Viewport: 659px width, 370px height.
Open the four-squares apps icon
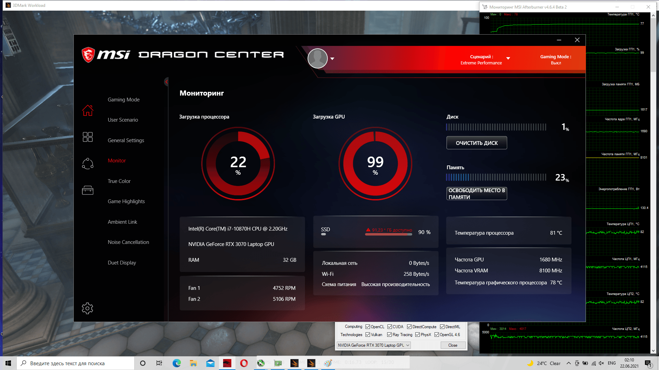coord(88,137)
